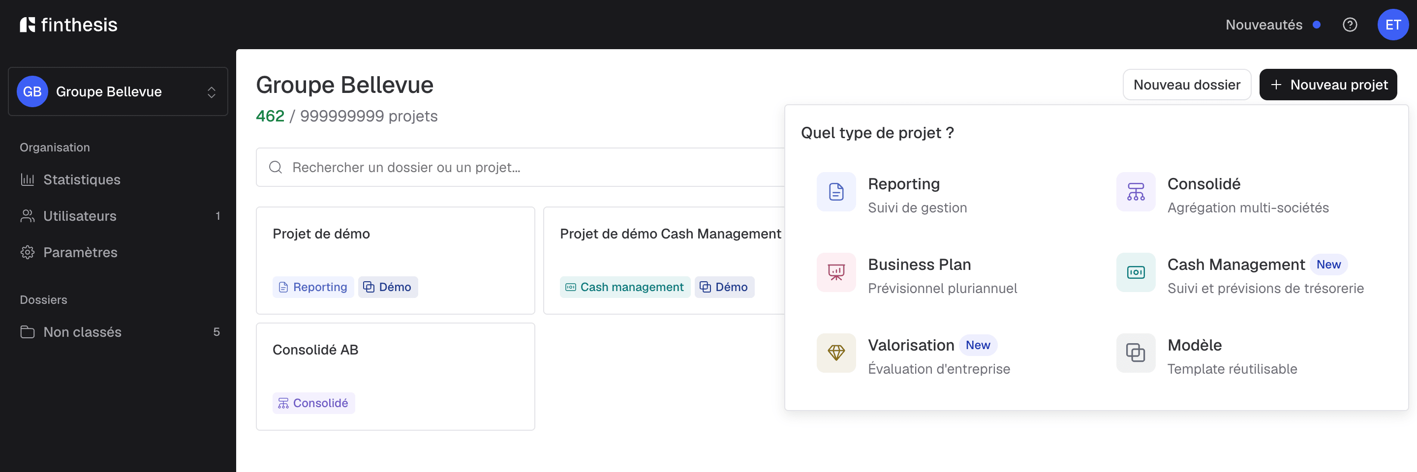
Task: Click the Nouveau projet button
Action: (1328, 85)
